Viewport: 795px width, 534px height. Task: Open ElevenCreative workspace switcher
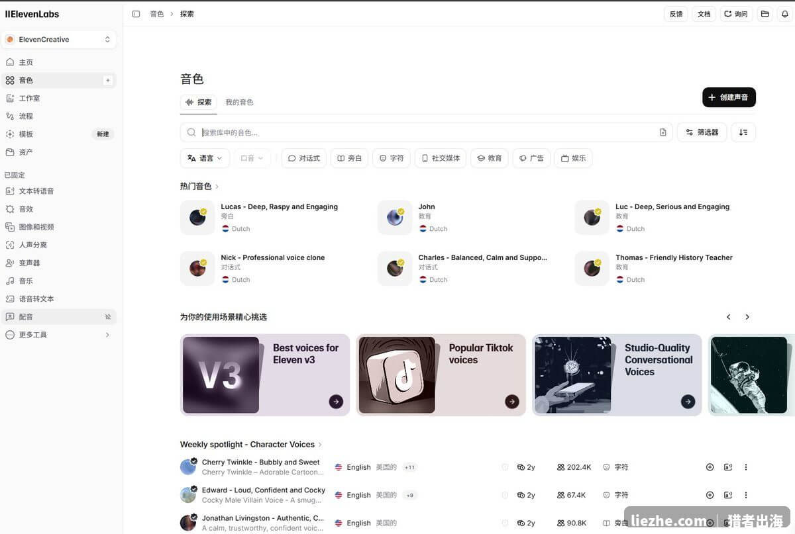59,40
